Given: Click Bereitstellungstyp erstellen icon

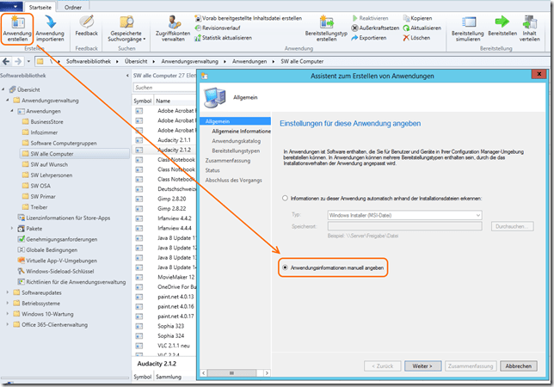Looking at the screenshot, I should 326,28.
